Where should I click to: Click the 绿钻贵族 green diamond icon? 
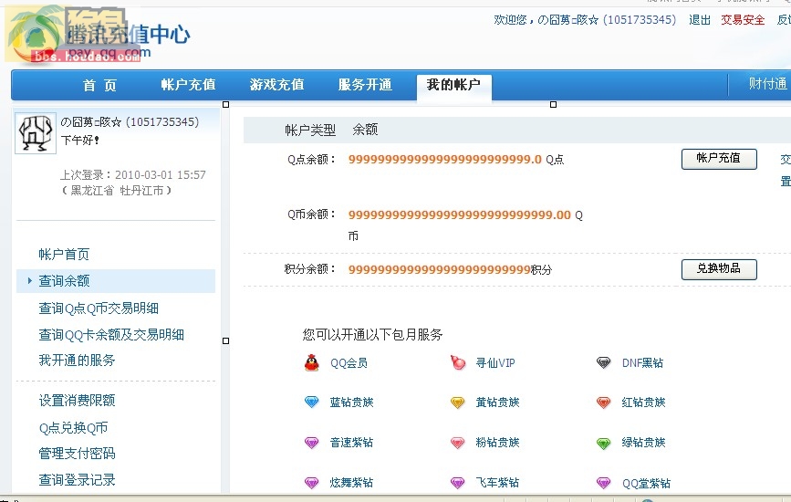603,443
